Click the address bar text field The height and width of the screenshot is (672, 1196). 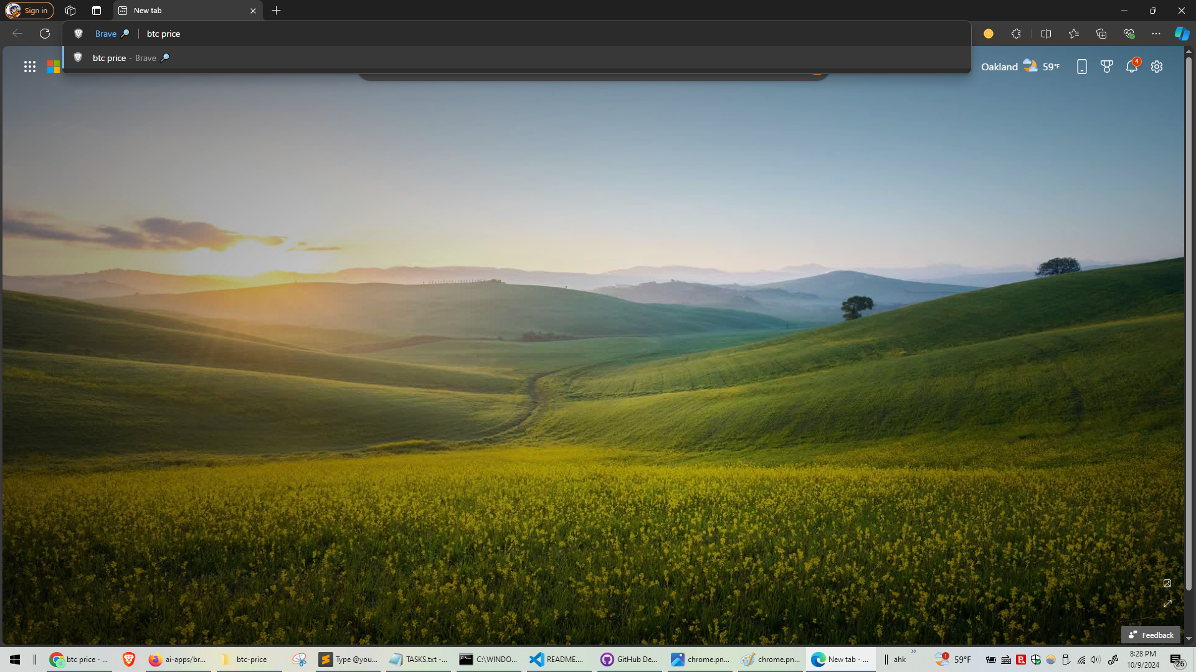point(498,34)
